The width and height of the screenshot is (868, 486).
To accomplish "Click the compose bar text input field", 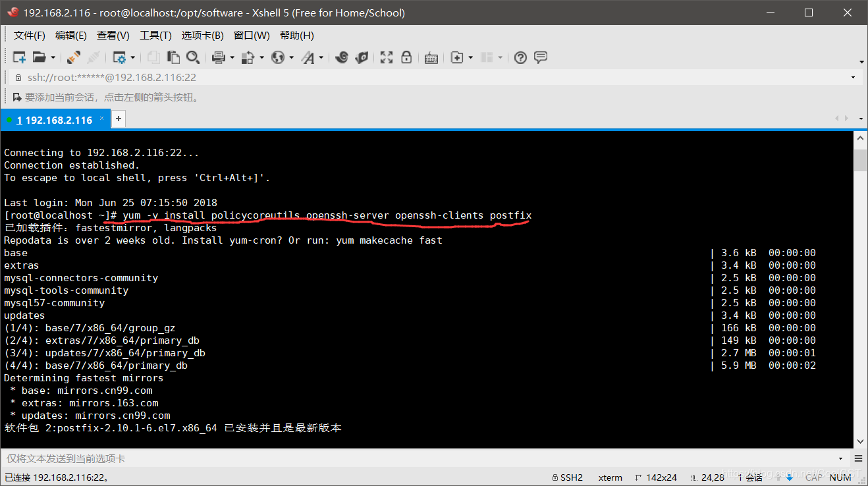I will [418, 458].
